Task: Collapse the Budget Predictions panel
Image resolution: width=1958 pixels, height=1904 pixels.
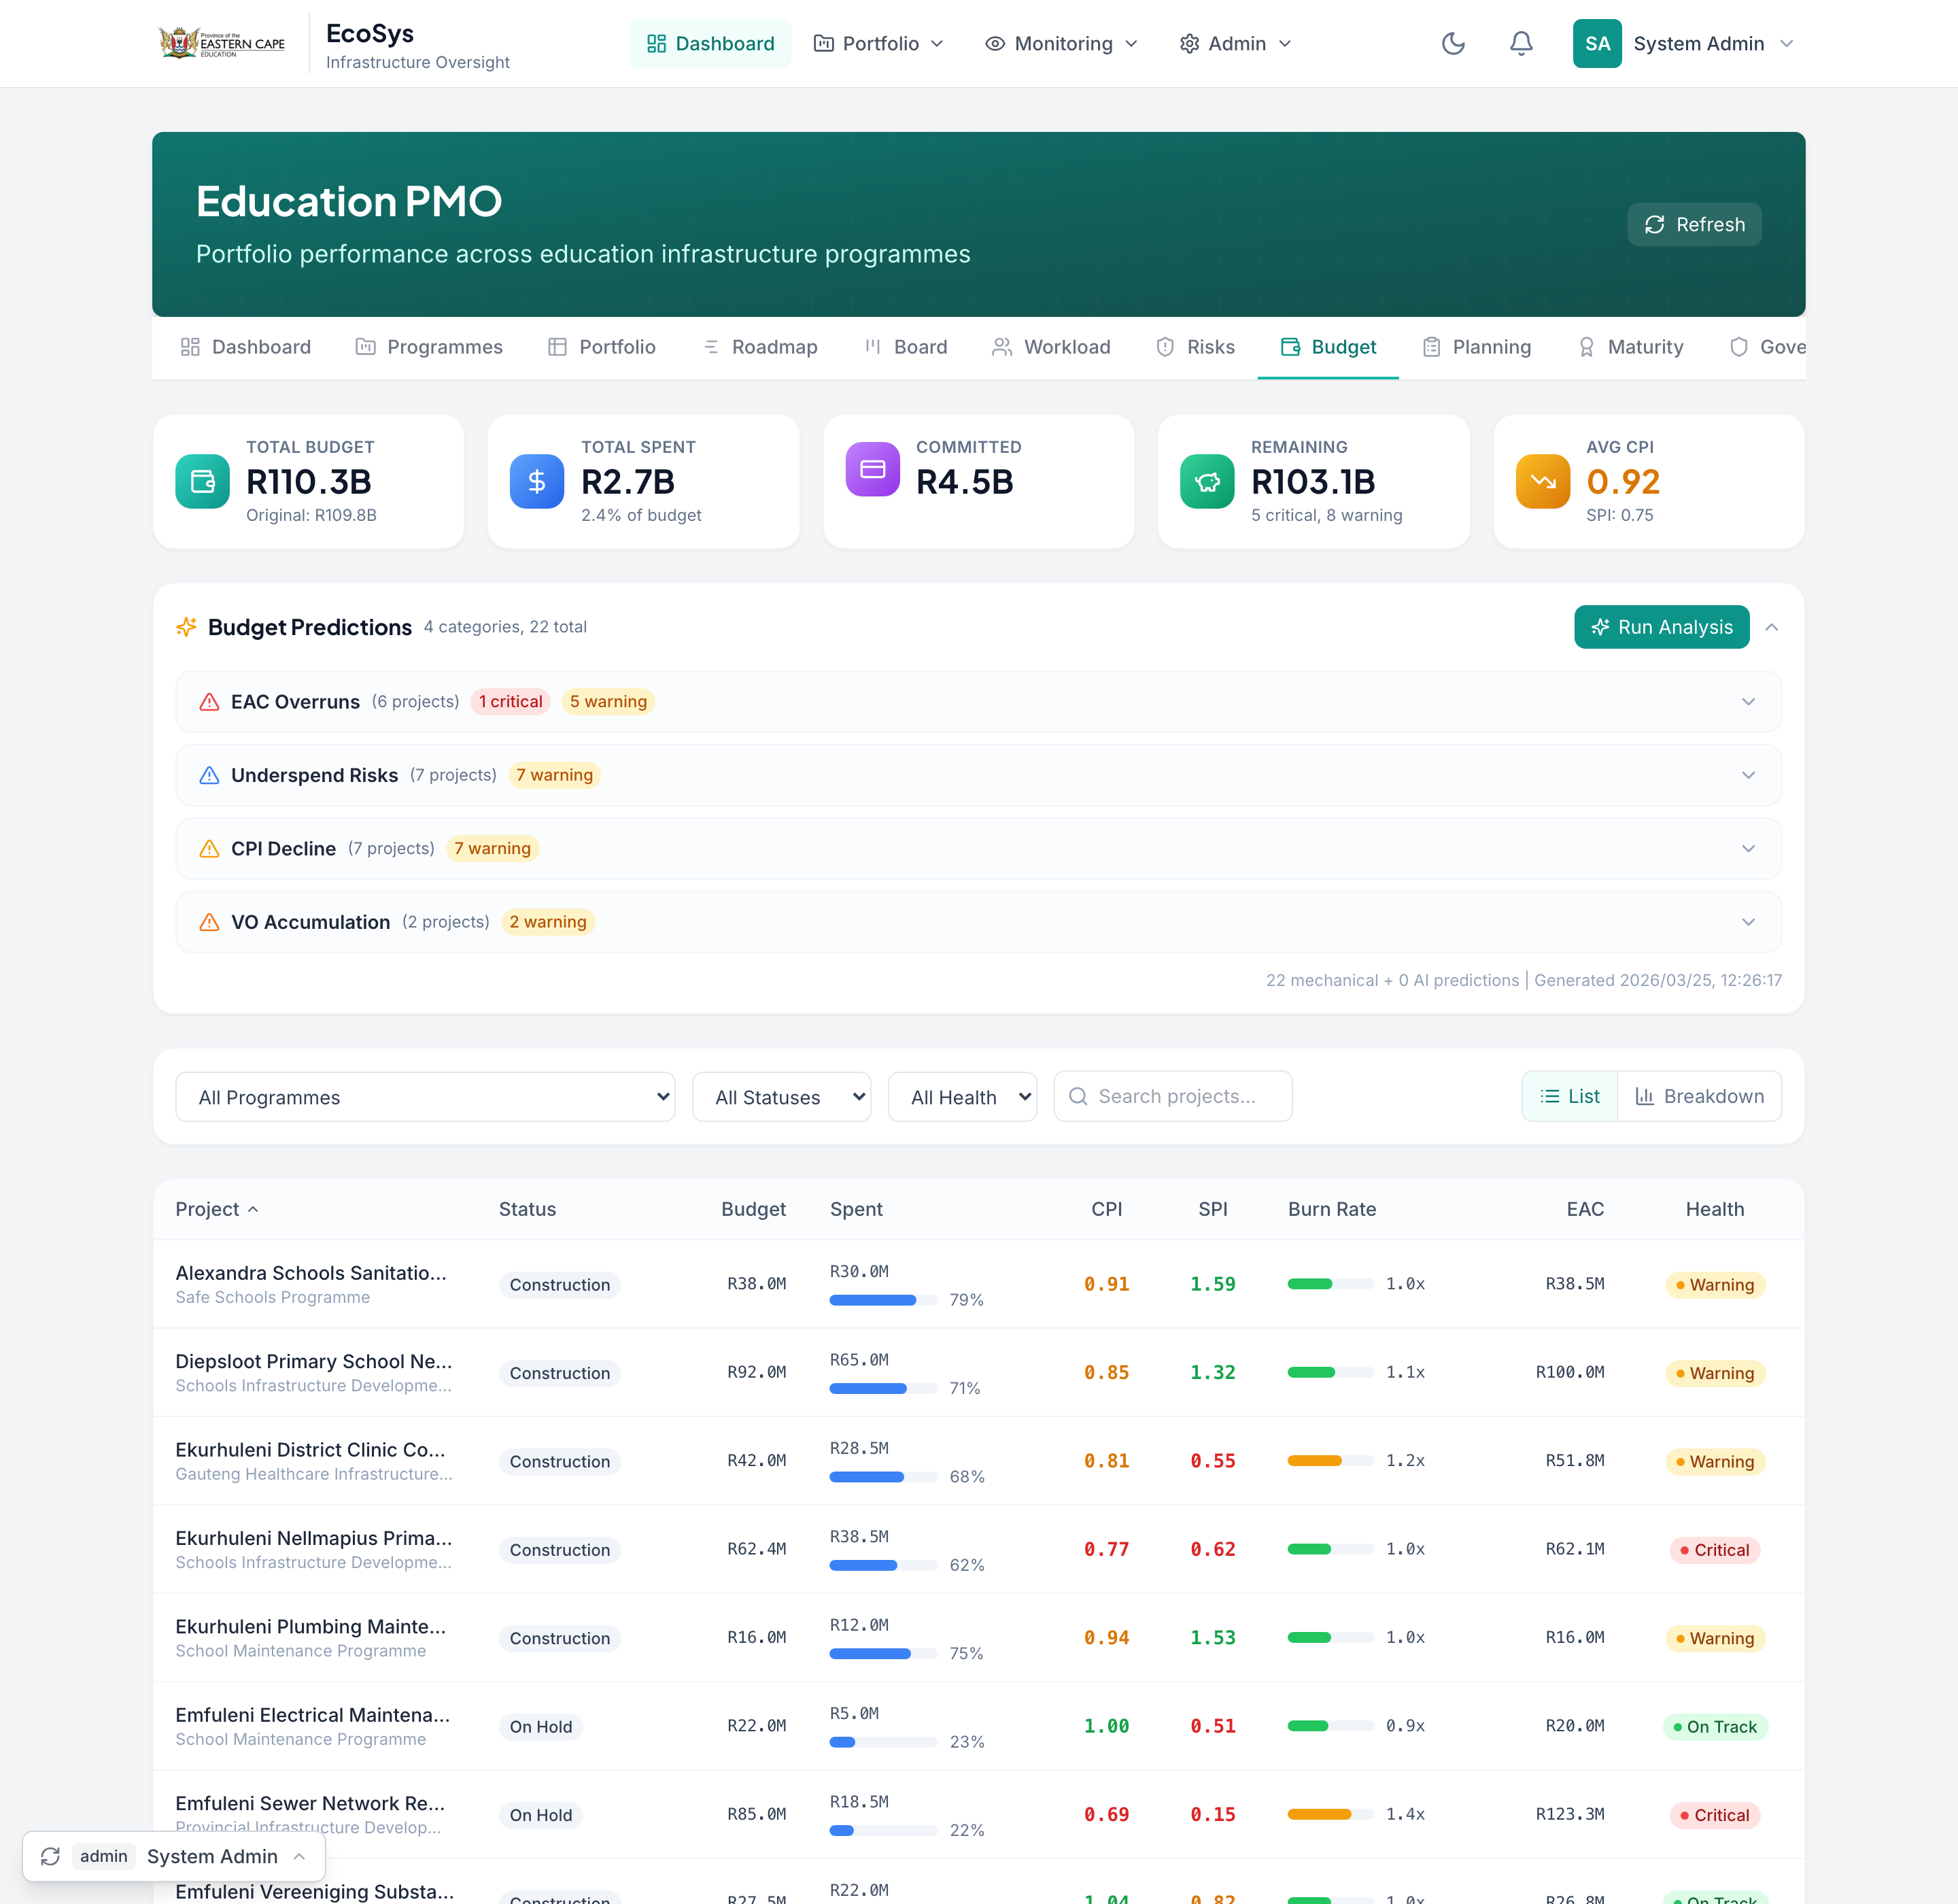Action: click(x=1771, y=627)
